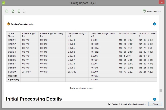Screen dimensions: 166x110
Task: Click the Initial Length Accuracy [m] header
Action: 52,35
